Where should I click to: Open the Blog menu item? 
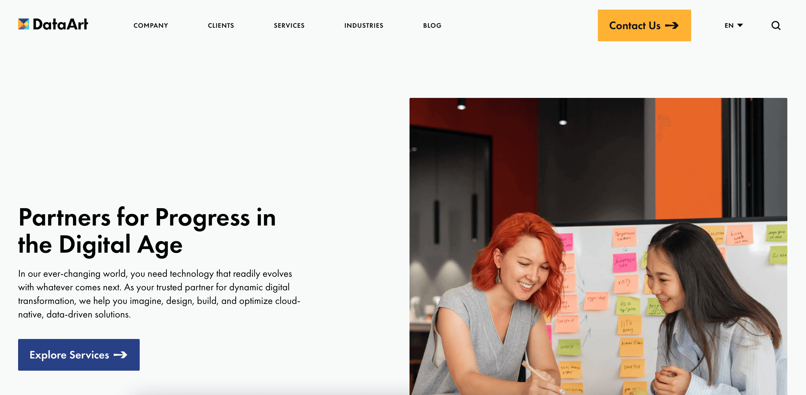coord(432,25)
